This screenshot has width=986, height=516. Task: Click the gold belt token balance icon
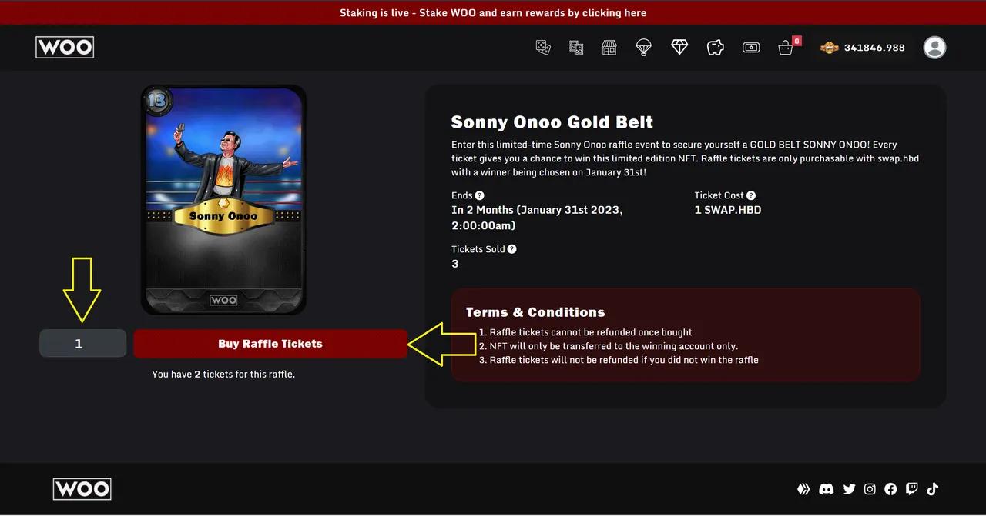click(x=829, y=48)
